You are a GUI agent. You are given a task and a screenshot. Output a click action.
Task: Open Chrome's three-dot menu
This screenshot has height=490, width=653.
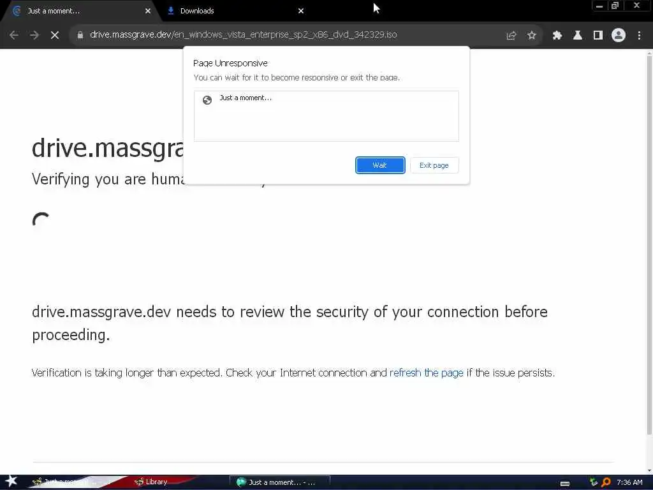tap(639, 36)
